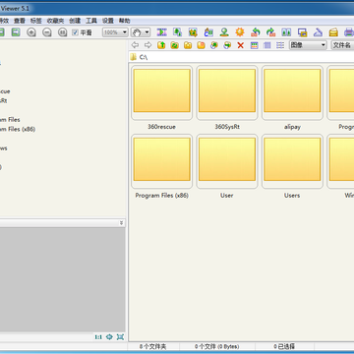Collapse the preview panel double chevron
Viewport: 354px width, 354px height.
[x=121, y=223]
